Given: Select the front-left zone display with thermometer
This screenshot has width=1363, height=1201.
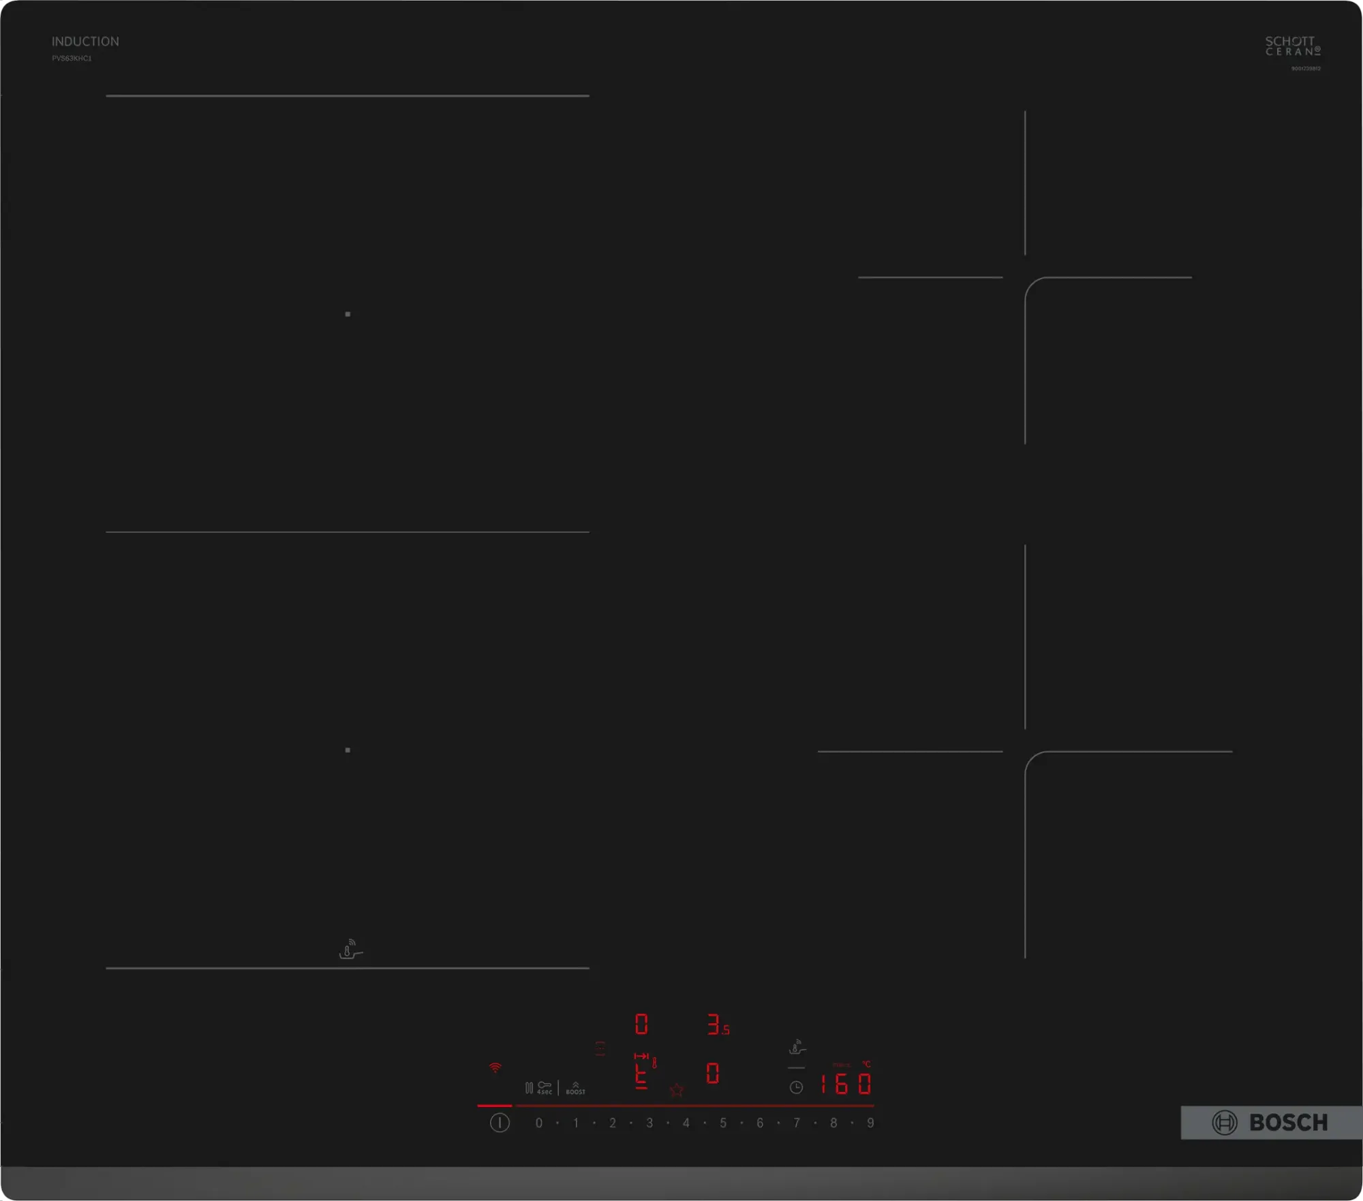Looking at the screenshot, I should [645, 1072].
